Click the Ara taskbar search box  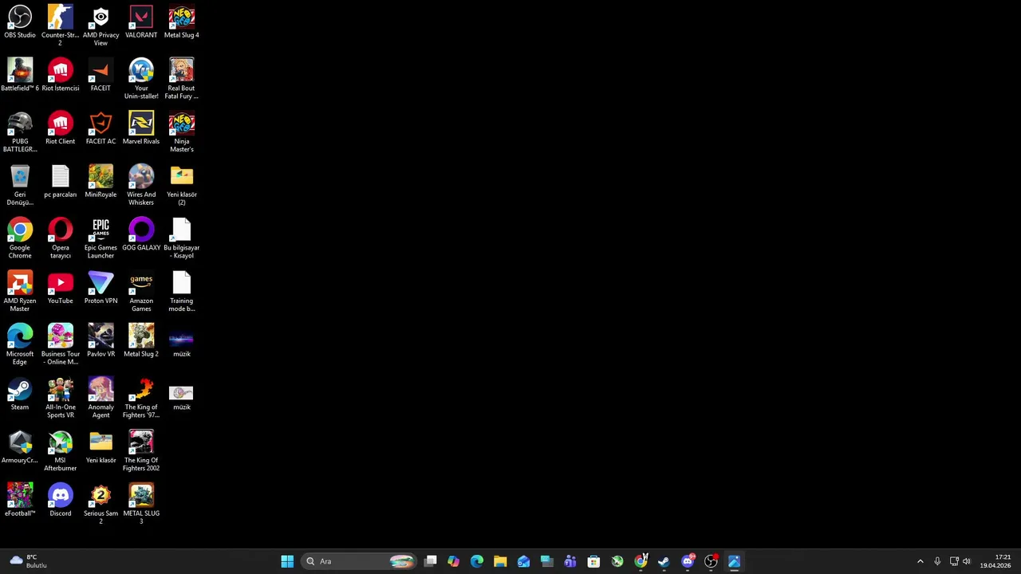(x=359, y=561)
